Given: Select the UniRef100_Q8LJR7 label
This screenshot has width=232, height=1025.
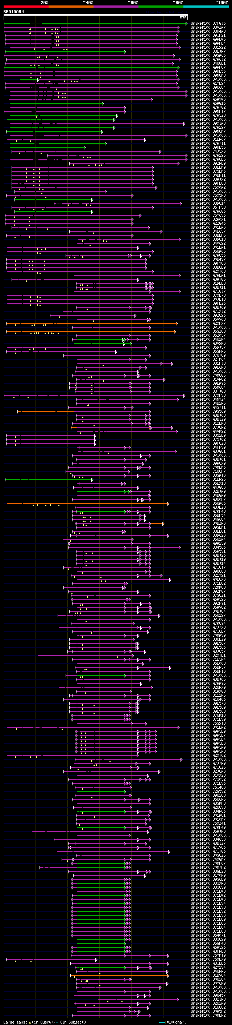Looking at the screenshot, I should (x=208, y=51).
